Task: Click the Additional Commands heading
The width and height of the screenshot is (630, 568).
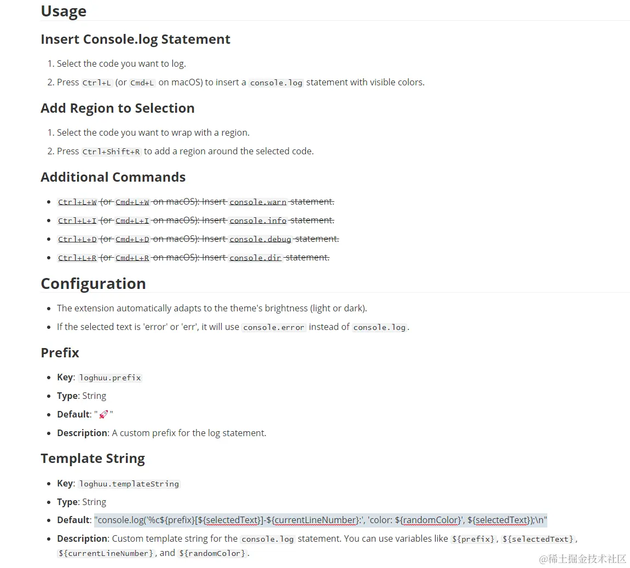Action: coord(113,177)
